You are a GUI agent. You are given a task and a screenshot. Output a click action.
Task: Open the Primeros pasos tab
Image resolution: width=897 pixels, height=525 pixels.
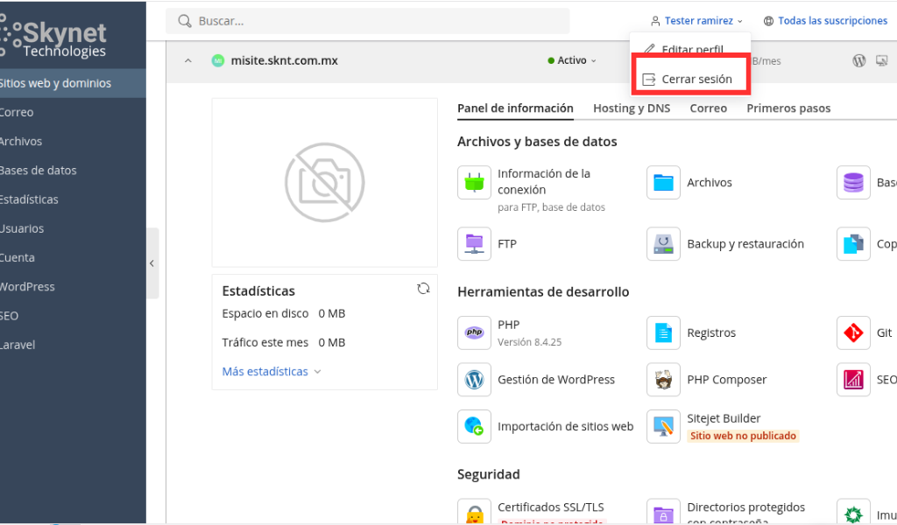coord(788,108)
